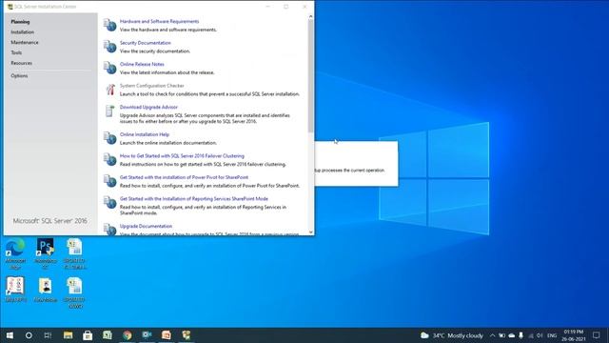Open the Upgrade Documentation link

(146, 226)
